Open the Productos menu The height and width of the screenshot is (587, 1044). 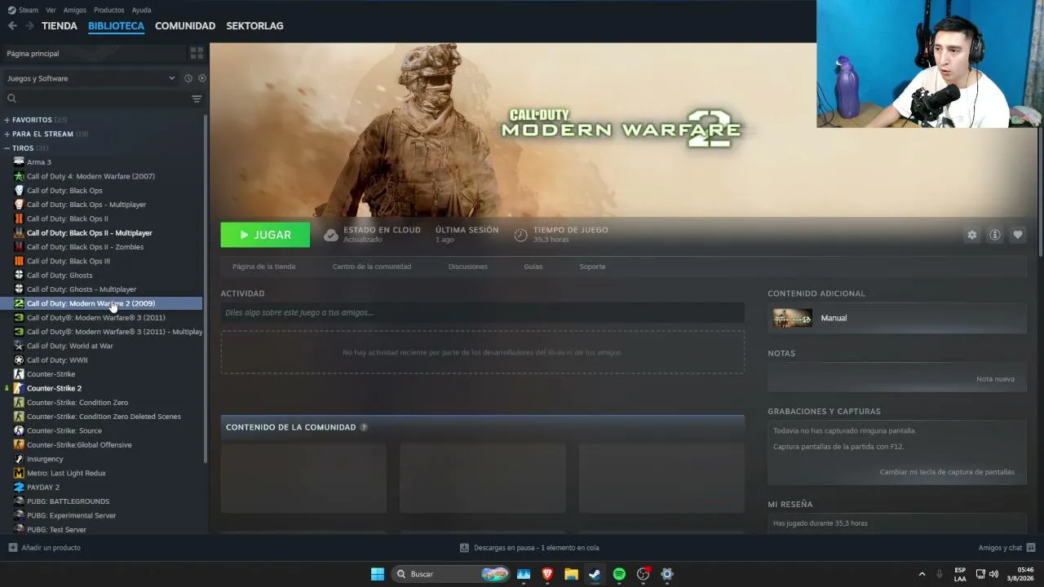[x=109, y=11]
